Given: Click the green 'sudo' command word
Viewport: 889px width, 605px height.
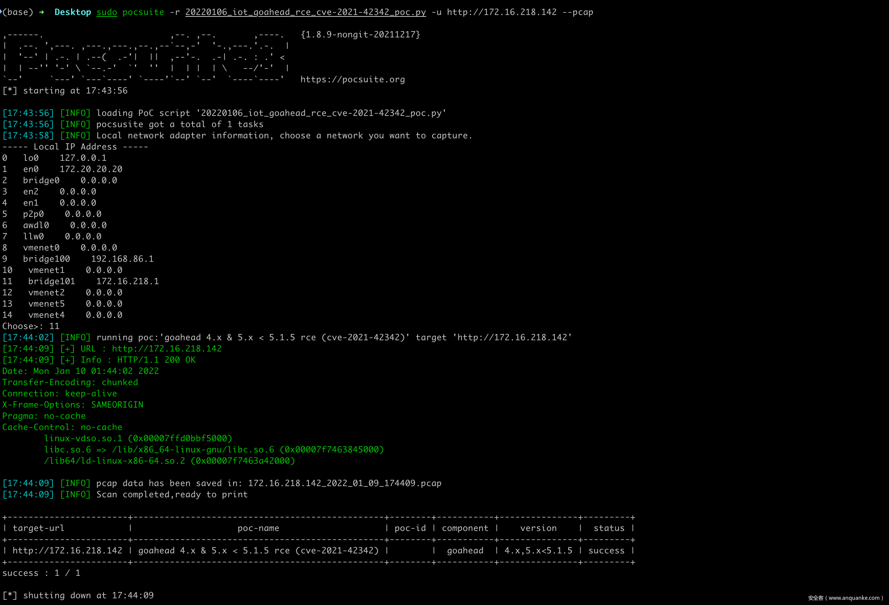Looking at the screenshot, I should (107, 12).
